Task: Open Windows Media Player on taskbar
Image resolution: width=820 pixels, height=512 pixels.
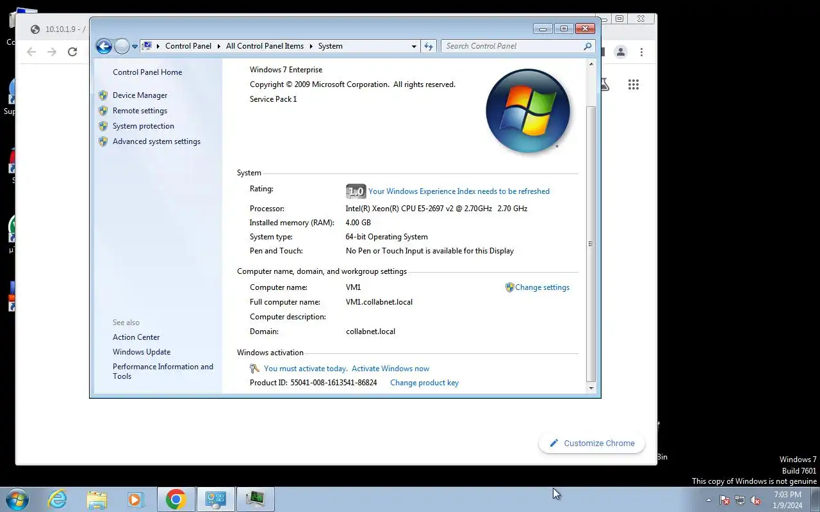Action: tap(135, 499)
